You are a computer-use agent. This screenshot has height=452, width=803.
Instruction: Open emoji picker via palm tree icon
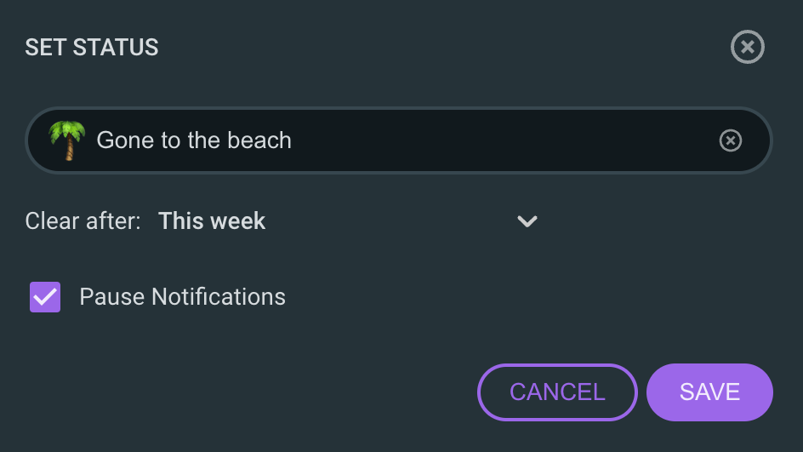click(66, 140)
